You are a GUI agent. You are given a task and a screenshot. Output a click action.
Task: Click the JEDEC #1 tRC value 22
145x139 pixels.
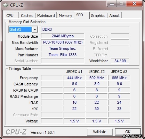74,109
